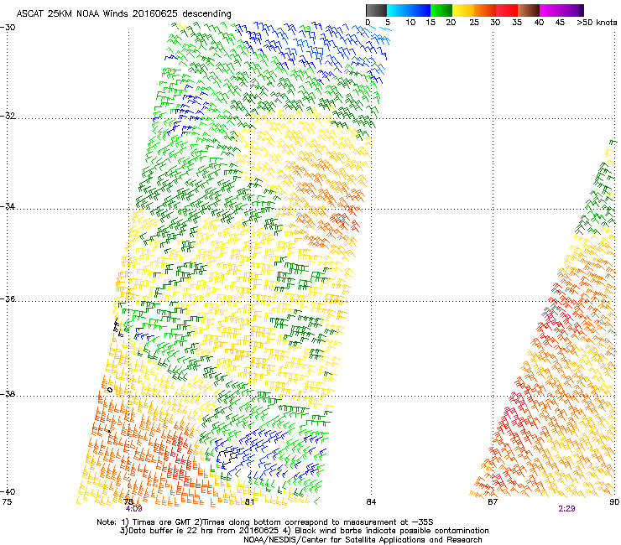Click the '40' knots legend number
621x545 pixels.
[539, 23]
